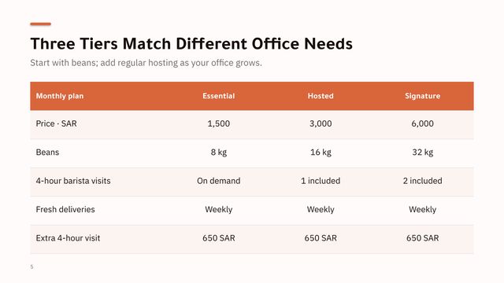The image size is (504, 283).
Task: Click the Hosted column header
Action: point(321,96)
